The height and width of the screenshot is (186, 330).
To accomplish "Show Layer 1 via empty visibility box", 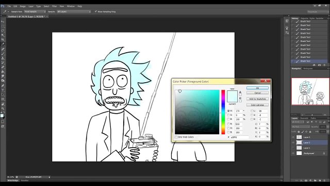I will tap(293, 148).
